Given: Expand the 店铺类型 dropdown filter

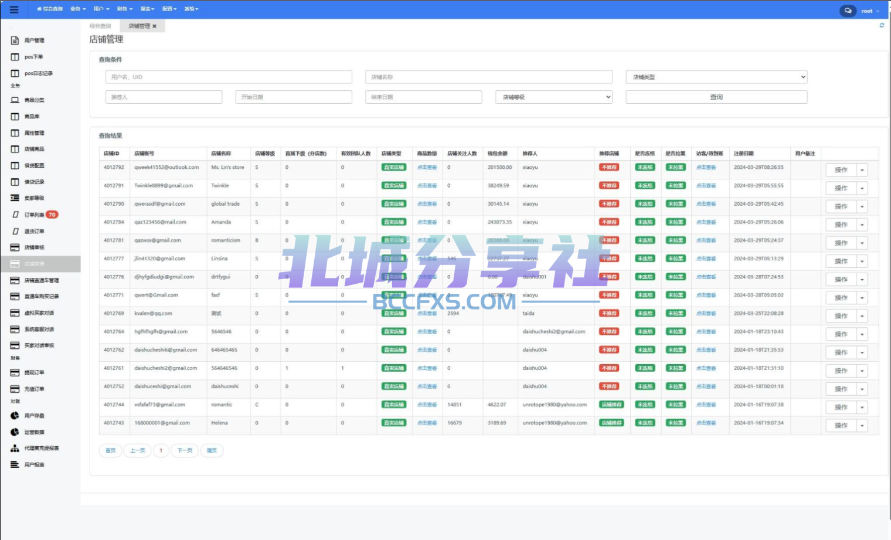Looking at the screenshot, I should 716,77.
